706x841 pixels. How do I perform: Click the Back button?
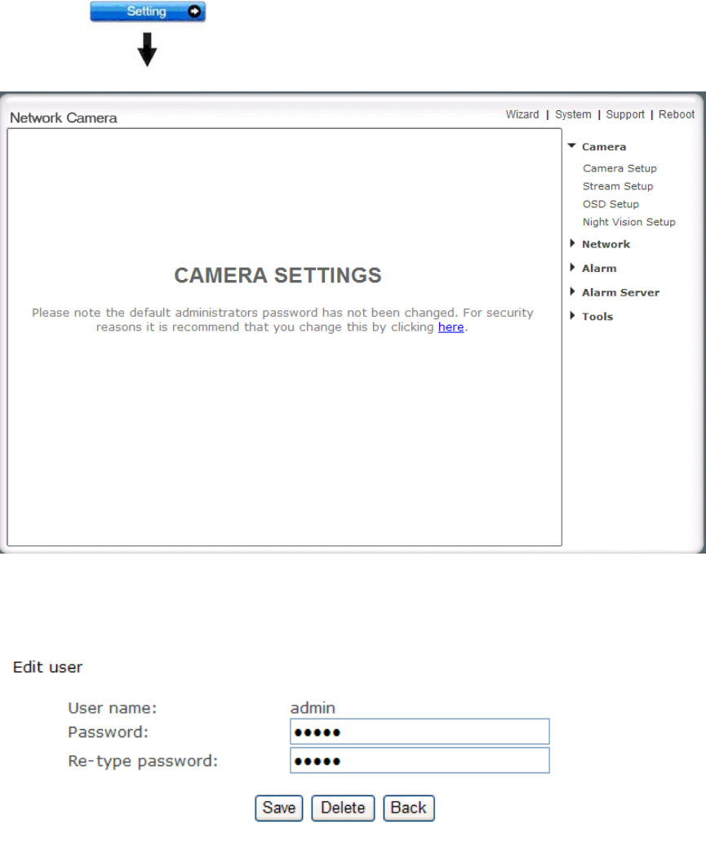(x=409, y=808)
